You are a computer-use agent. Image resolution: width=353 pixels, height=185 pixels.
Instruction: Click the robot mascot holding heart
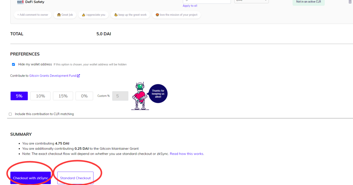pyautogui.click(x=140, y=96)
